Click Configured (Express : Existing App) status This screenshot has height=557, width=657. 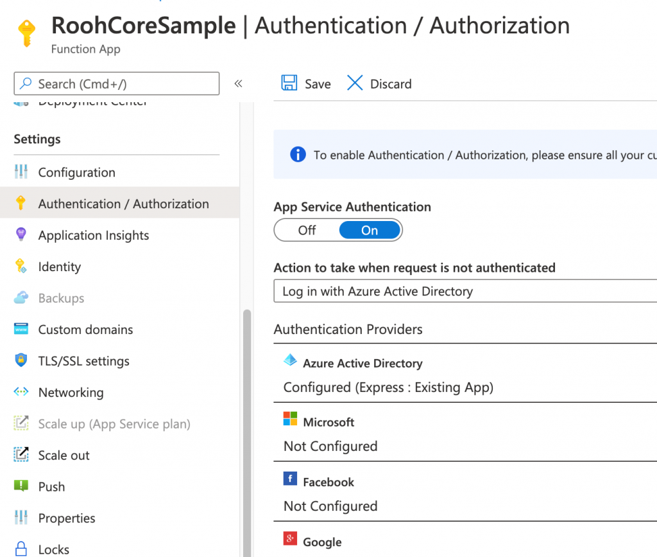pyautogui.click(x=388, y=387)
